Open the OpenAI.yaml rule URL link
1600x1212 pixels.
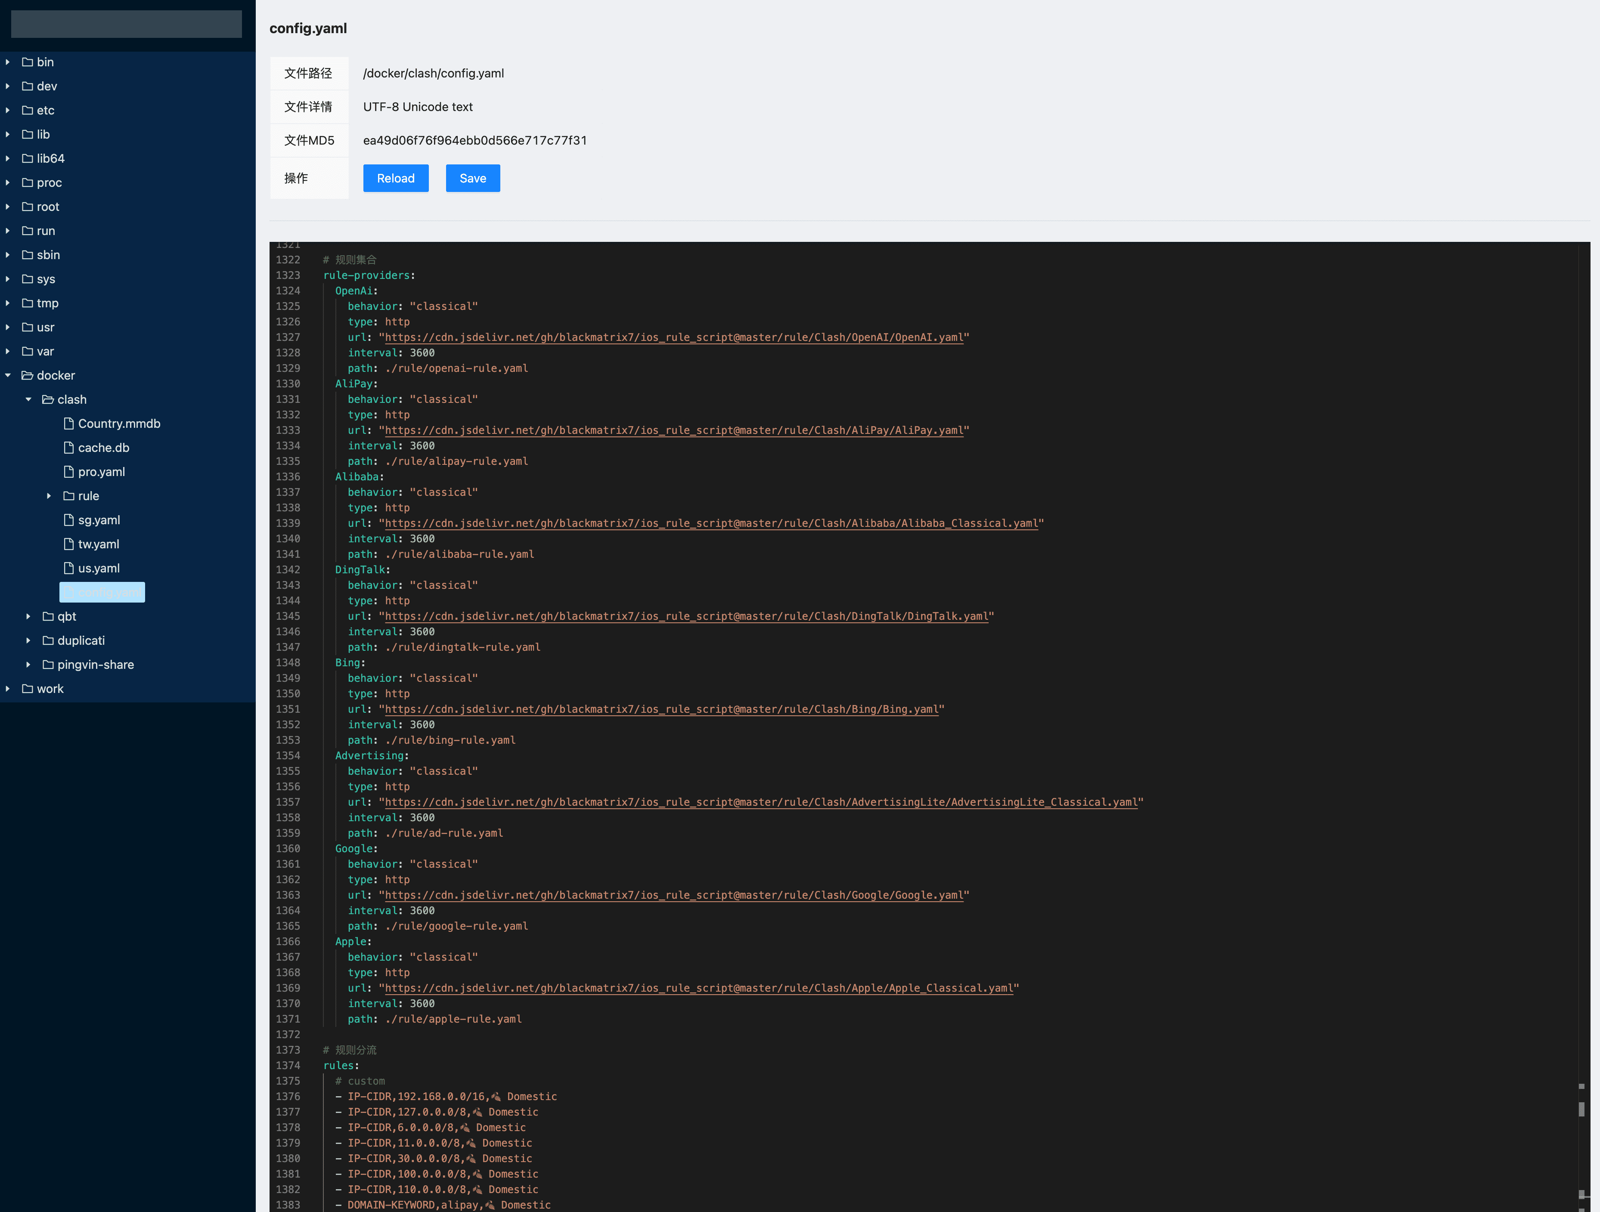pos(674,338)
